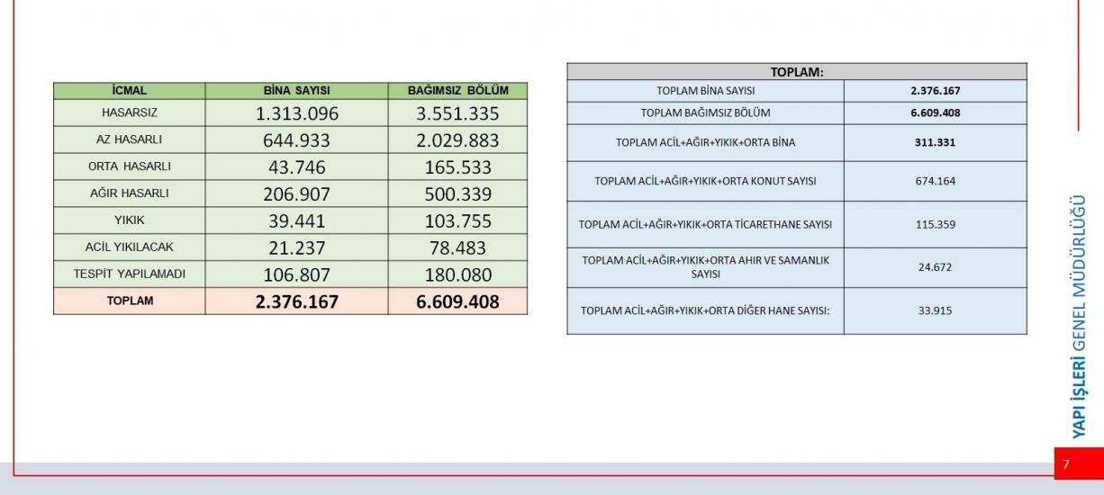Image resolution: width=1104 pixels, height=495 pixels.
Task: Select the value 1.313.096
Action: point(297,113)
